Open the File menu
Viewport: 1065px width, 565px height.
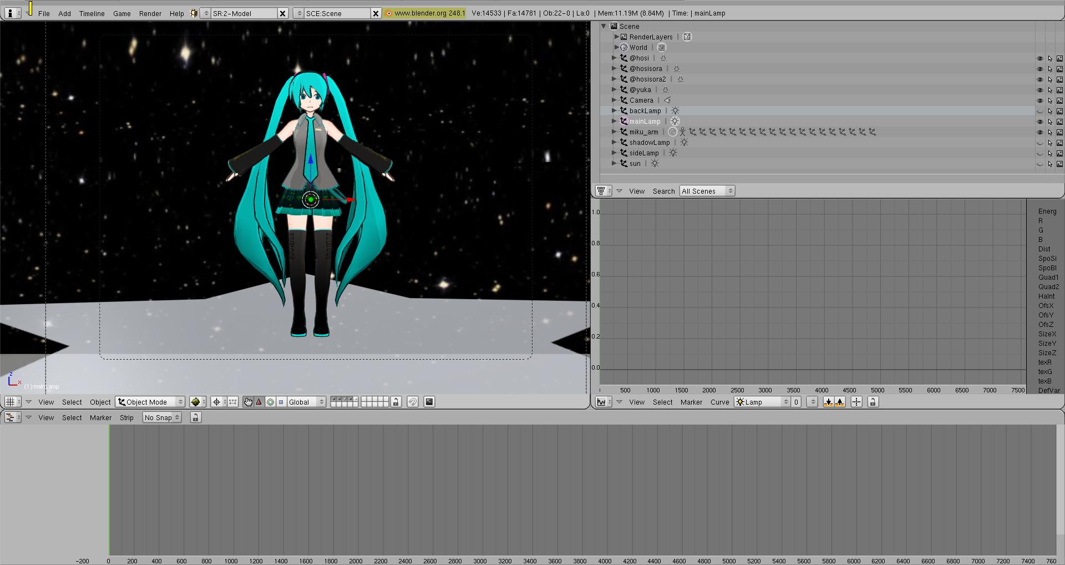(44, 13)
